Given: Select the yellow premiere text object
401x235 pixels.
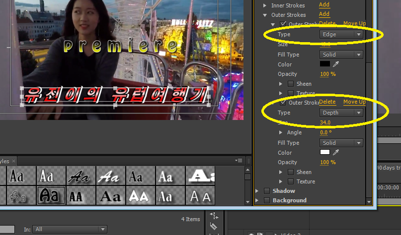Looking at the screenshot, I should click(120, 45).
